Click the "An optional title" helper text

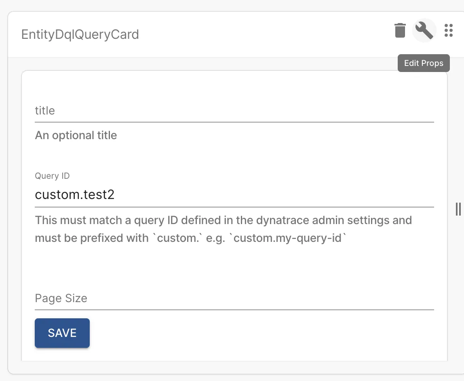(x=76, y=135)
